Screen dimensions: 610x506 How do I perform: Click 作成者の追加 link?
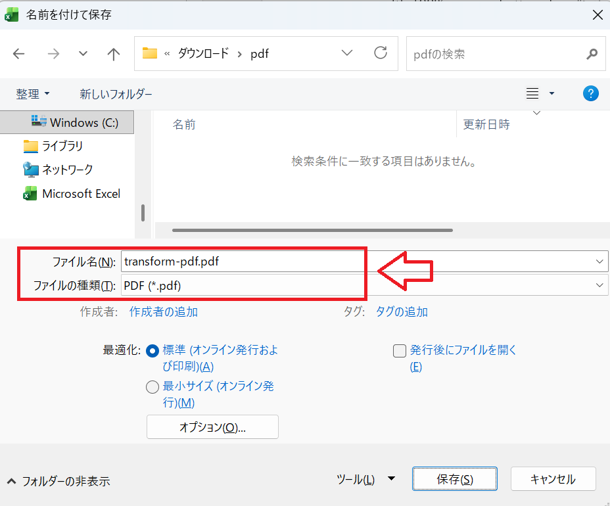tap(164, 311)
